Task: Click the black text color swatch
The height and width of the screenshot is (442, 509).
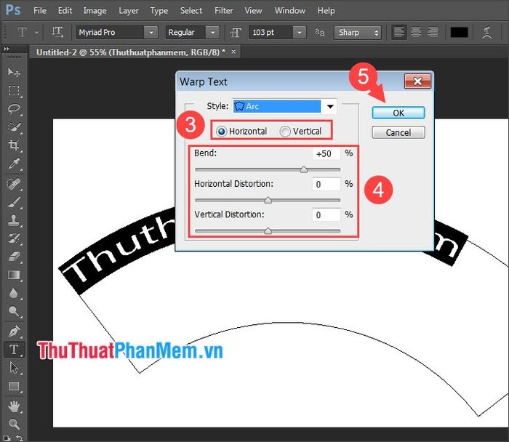Action: click(459, 33)
